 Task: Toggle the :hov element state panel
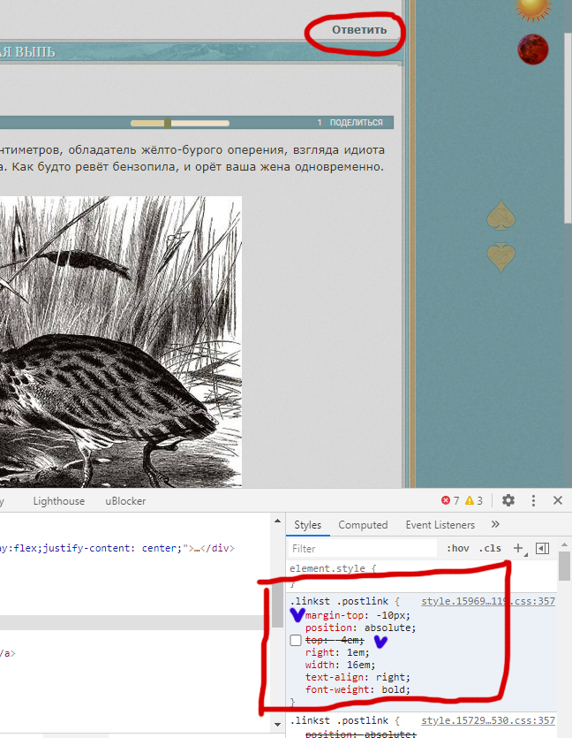457,548
